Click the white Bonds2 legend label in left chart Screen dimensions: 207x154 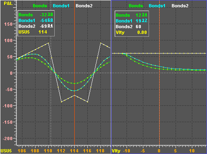(84, 6)
